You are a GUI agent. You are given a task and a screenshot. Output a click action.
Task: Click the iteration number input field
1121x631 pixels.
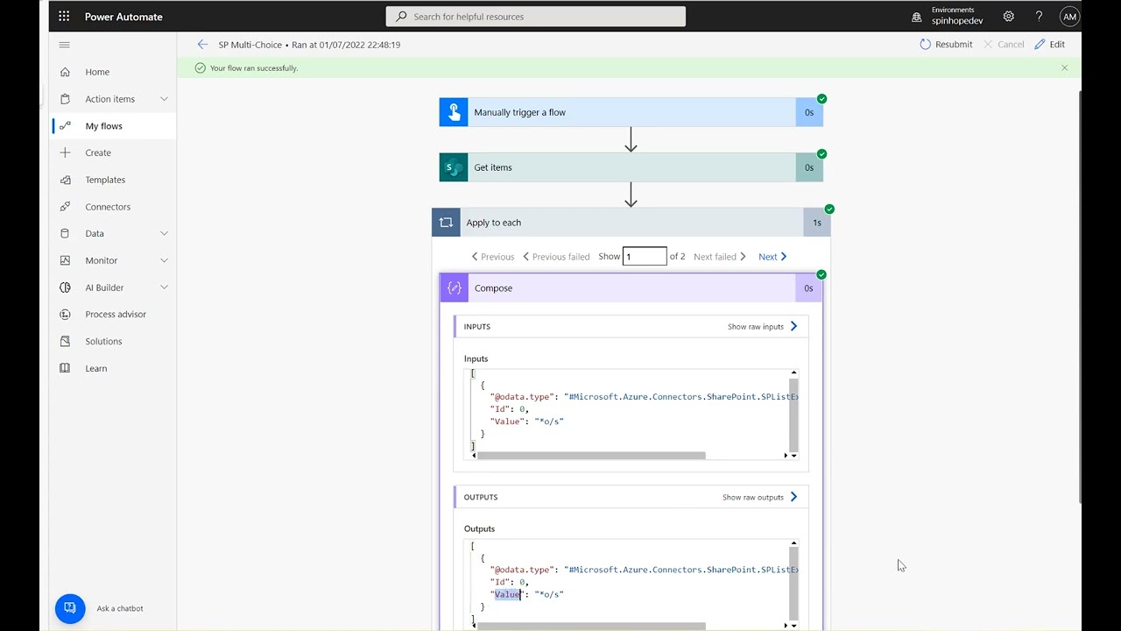(645, 257)
